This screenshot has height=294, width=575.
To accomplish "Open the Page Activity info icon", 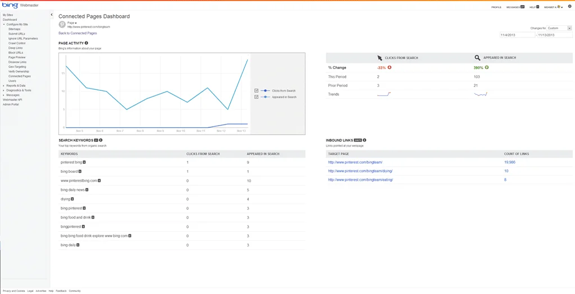I will 86,43.
